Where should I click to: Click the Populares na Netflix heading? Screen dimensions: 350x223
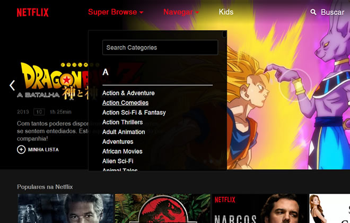click(x=45, y=187)
